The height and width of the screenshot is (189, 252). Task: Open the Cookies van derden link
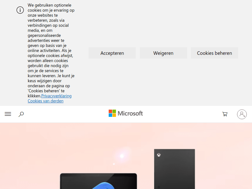coord(46,101)
